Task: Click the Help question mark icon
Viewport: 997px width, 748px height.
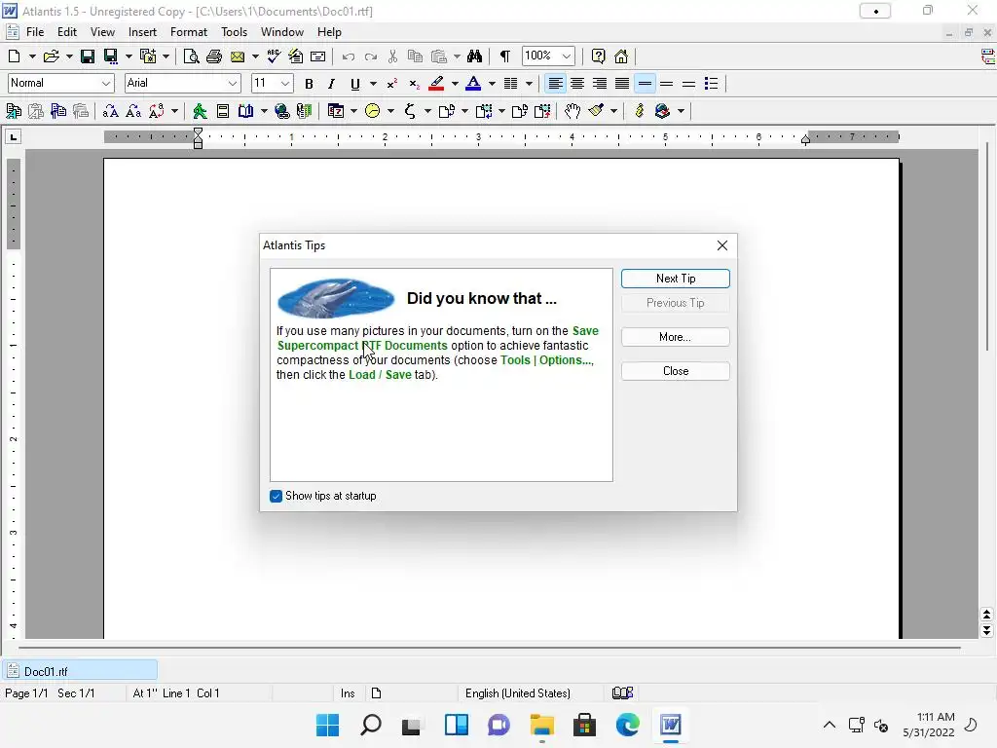Action: [x=599, y=56]
